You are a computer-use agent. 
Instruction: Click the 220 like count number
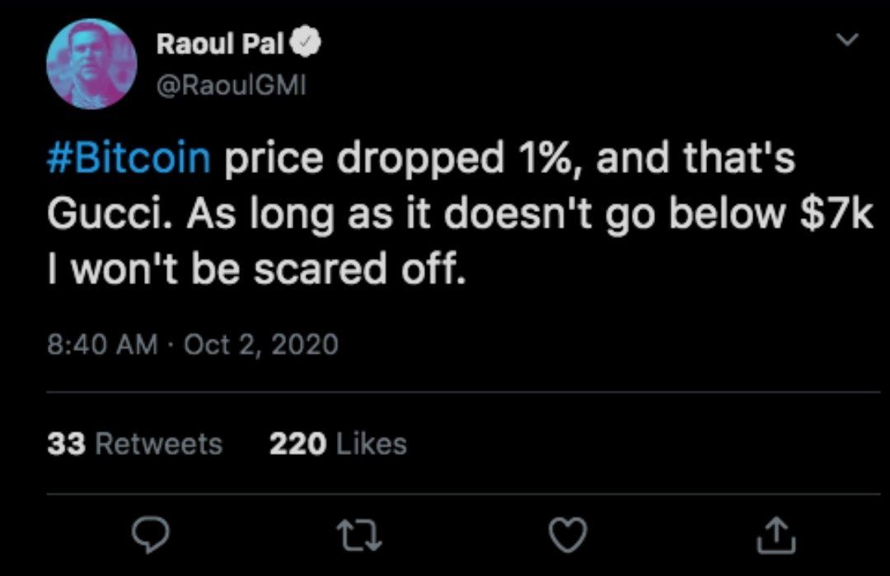pyautogui.click(x=298, y=444)
